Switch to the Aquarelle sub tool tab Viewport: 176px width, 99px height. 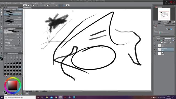pyautogui.click(x=7, y=9)
